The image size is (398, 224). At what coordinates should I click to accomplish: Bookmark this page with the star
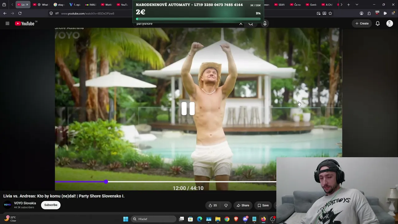[330, 13]
